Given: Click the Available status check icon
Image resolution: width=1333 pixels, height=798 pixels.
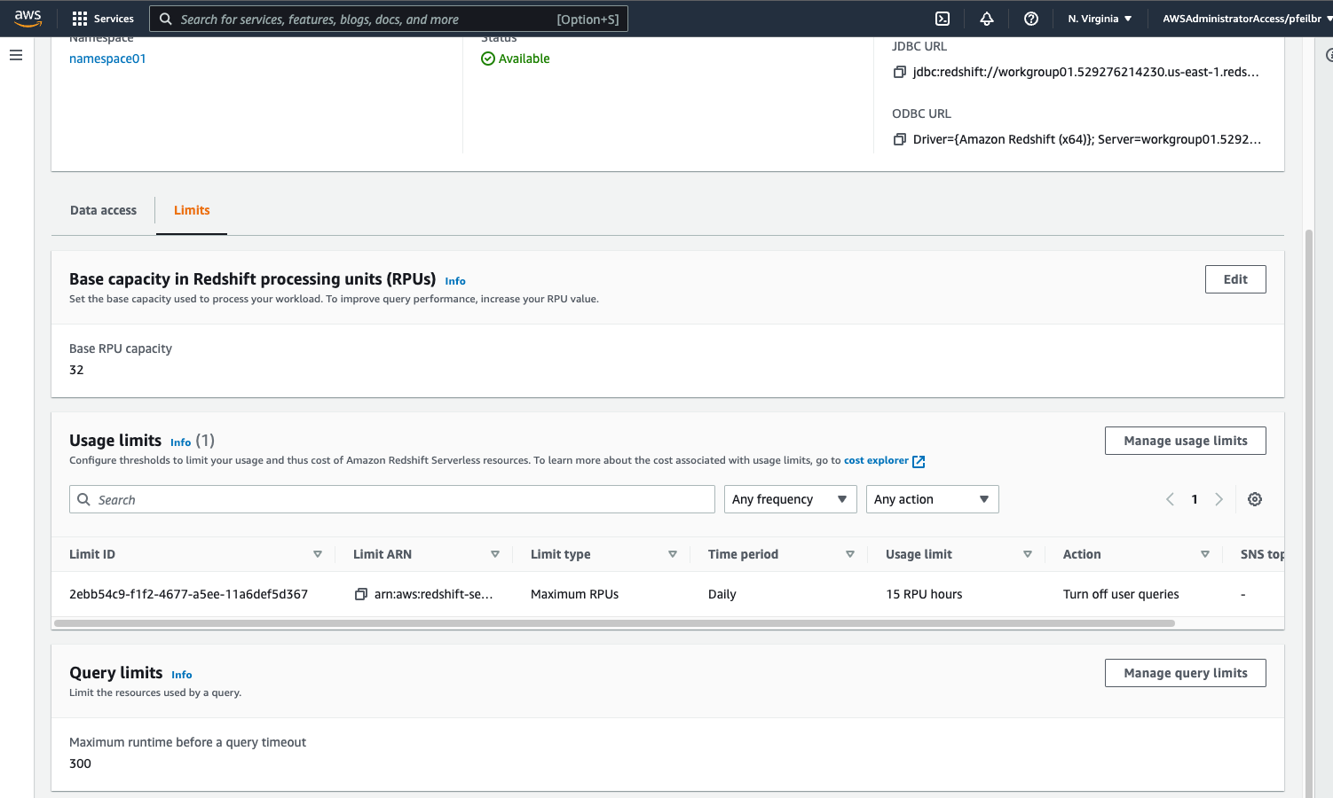Looking at the screenshot, I should click(x=488, y=59).
